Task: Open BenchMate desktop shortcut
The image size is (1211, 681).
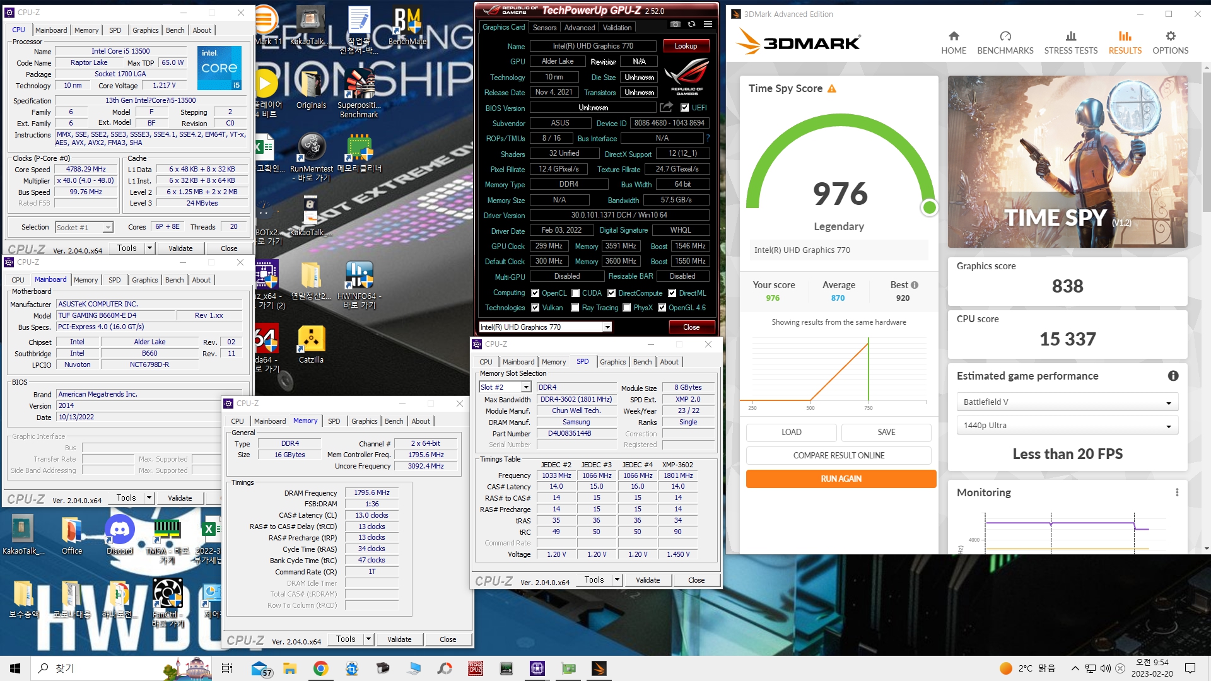Action: [407, 26]
